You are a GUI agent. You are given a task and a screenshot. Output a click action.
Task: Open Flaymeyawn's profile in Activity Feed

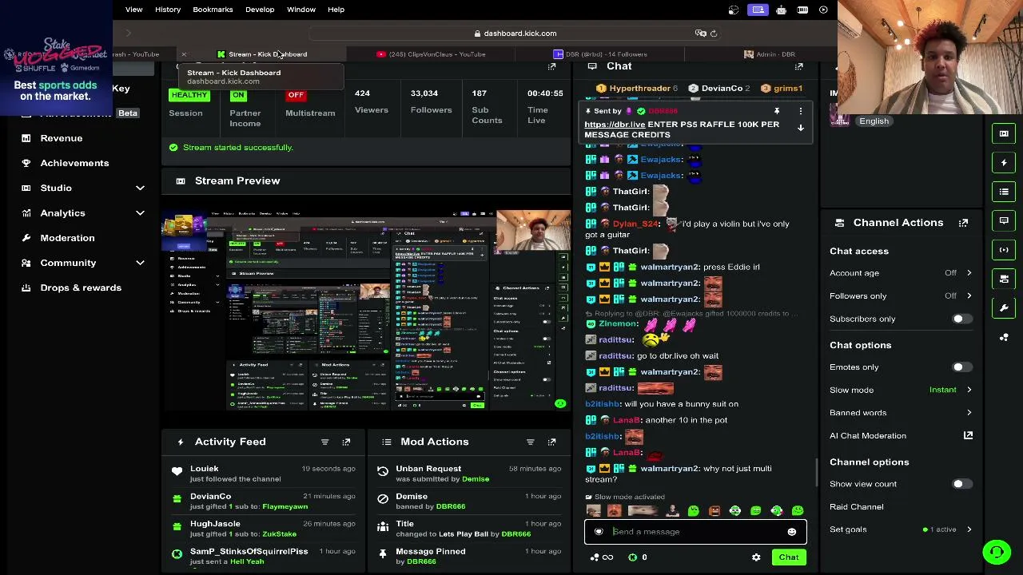point(285,506)
